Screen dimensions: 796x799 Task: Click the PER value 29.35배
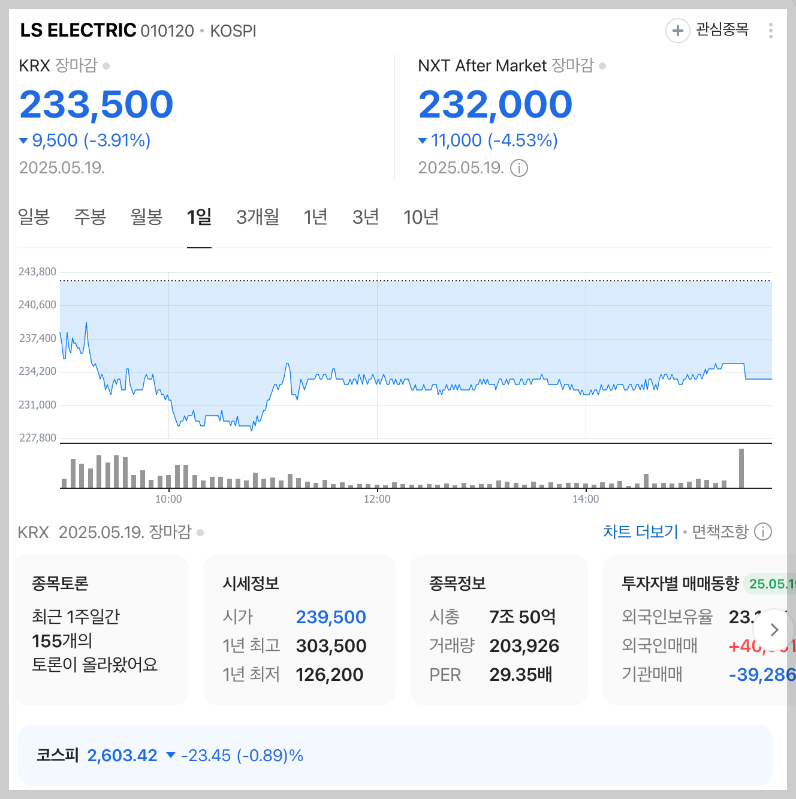click(521, 675)
